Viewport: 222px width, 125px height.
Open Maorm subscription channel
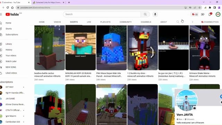pyautogui.click(x=11, y=116)
